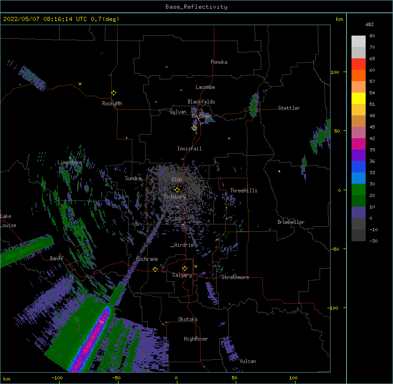Click the Didsbury city label

(175, 197)
